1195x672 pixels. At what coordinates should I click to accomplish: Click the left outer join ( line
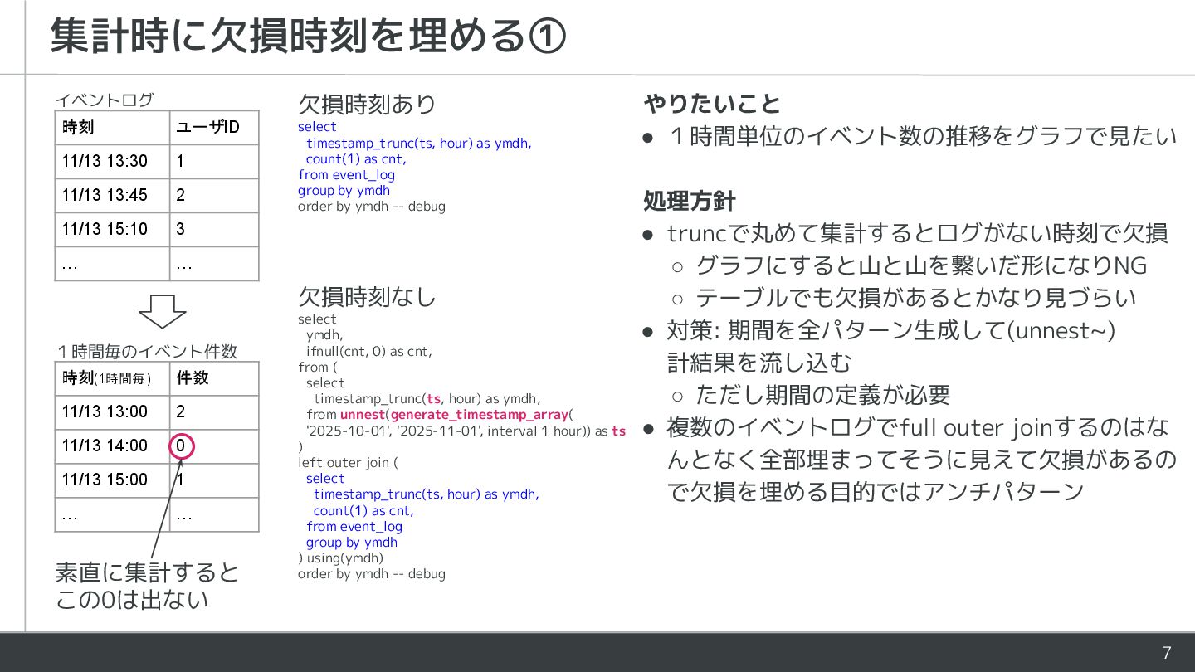pyautogui.click(x=348, y=462)
